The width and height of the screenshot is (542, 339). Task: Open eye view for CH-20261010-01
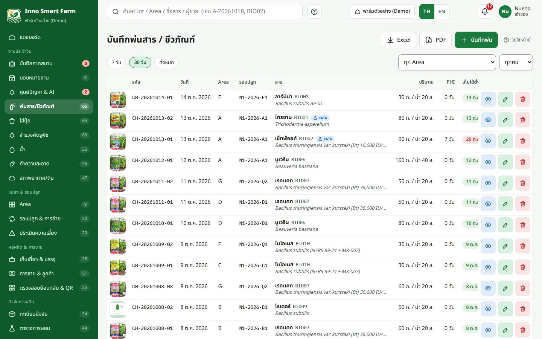(x=488, y=225)
